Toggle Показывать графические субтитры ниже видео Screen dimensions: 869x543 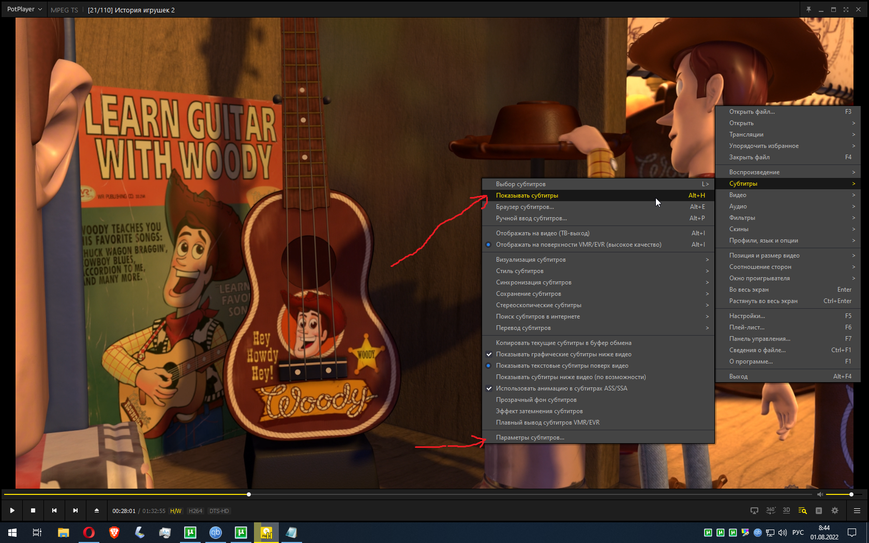click(x=598, y=354)
